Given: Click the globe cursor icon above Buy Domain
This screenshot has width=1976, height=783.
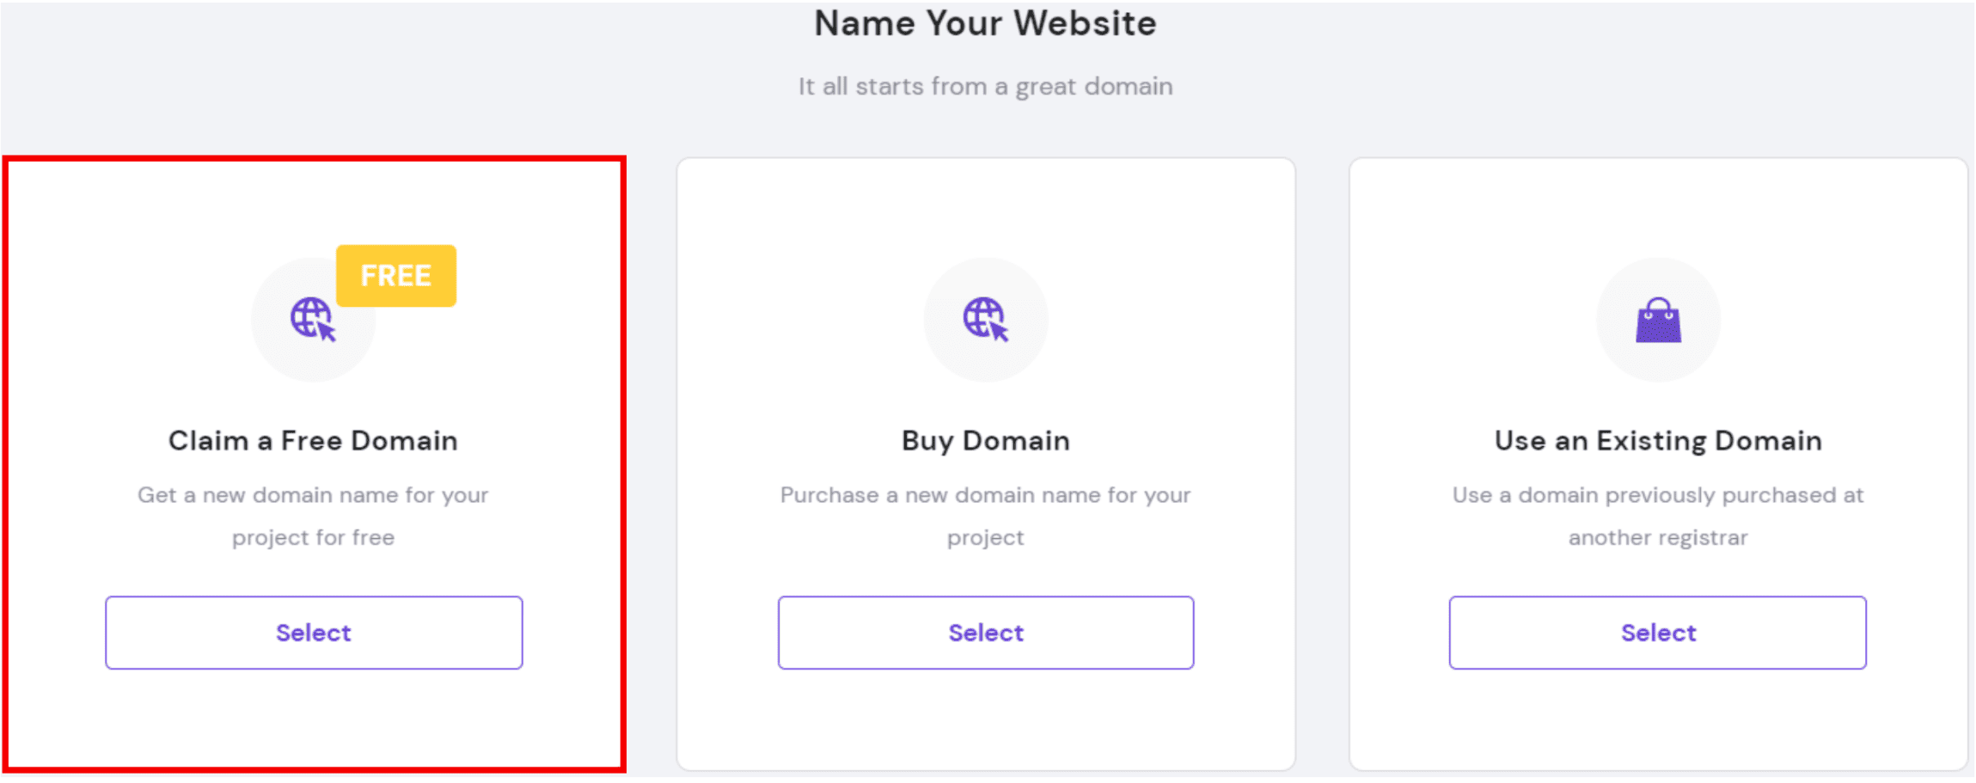Looking at the screenshot, I should click(985, 319).
